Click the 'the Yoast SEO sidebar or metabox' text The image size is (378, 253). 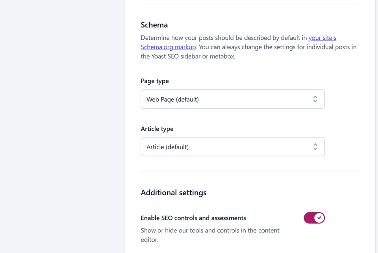[187, 56]
